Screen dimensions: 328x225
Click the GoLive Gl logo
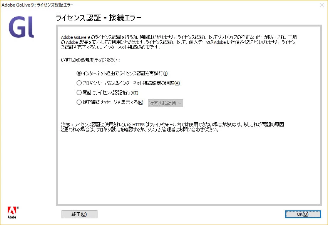(21, 27)
